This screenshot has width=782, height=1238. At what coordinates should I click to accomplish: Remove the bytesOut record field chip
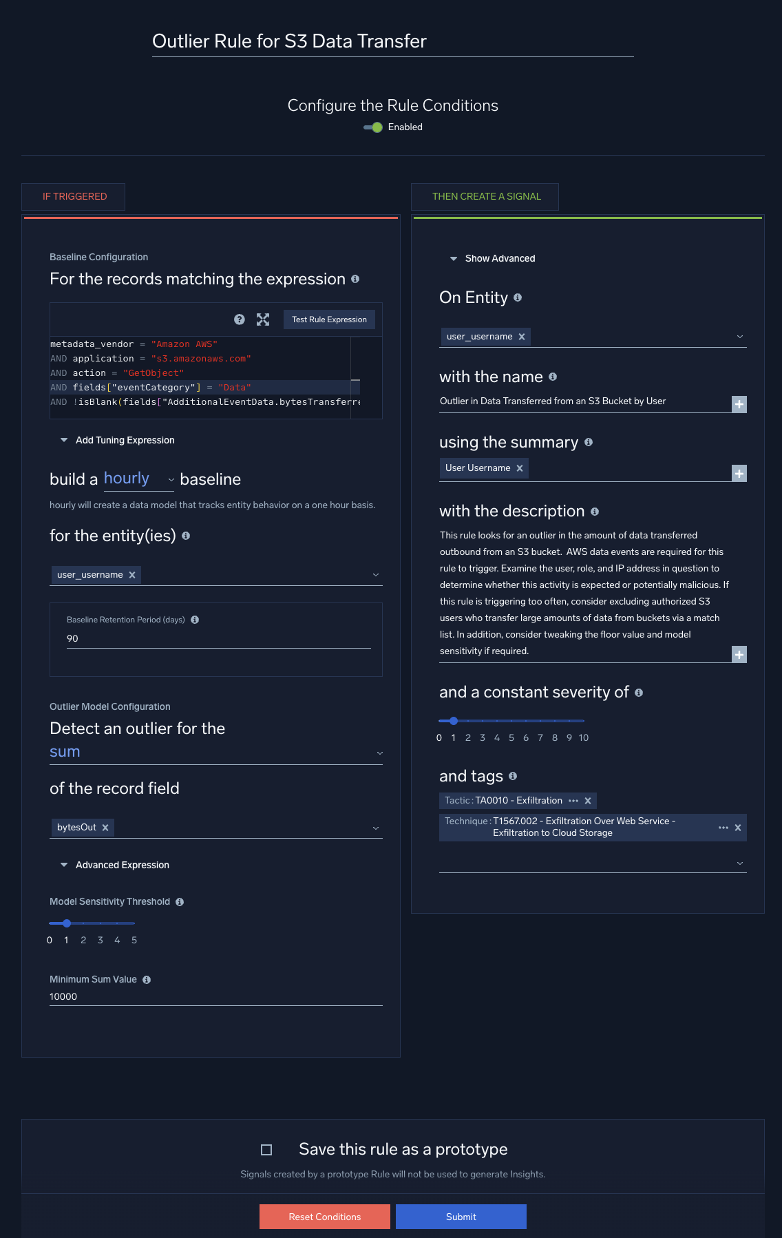click(x=105, y=828)
